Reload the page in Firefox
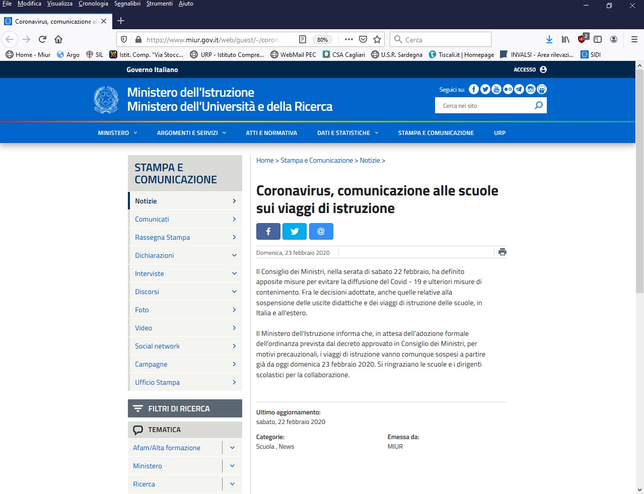The height and width of the screenshot is (494, 644). tap(42, 39)
